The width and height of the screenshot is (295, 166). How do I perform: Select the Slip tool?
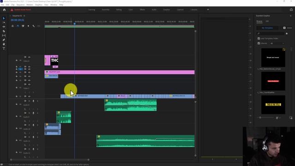[x=4, y=36]
